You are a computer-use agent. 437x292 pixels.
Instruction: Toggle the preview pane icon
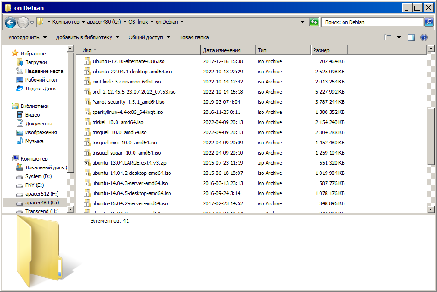pyautogui.click(x=411, y=37)
